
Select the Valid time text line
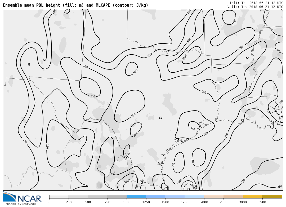255,7
